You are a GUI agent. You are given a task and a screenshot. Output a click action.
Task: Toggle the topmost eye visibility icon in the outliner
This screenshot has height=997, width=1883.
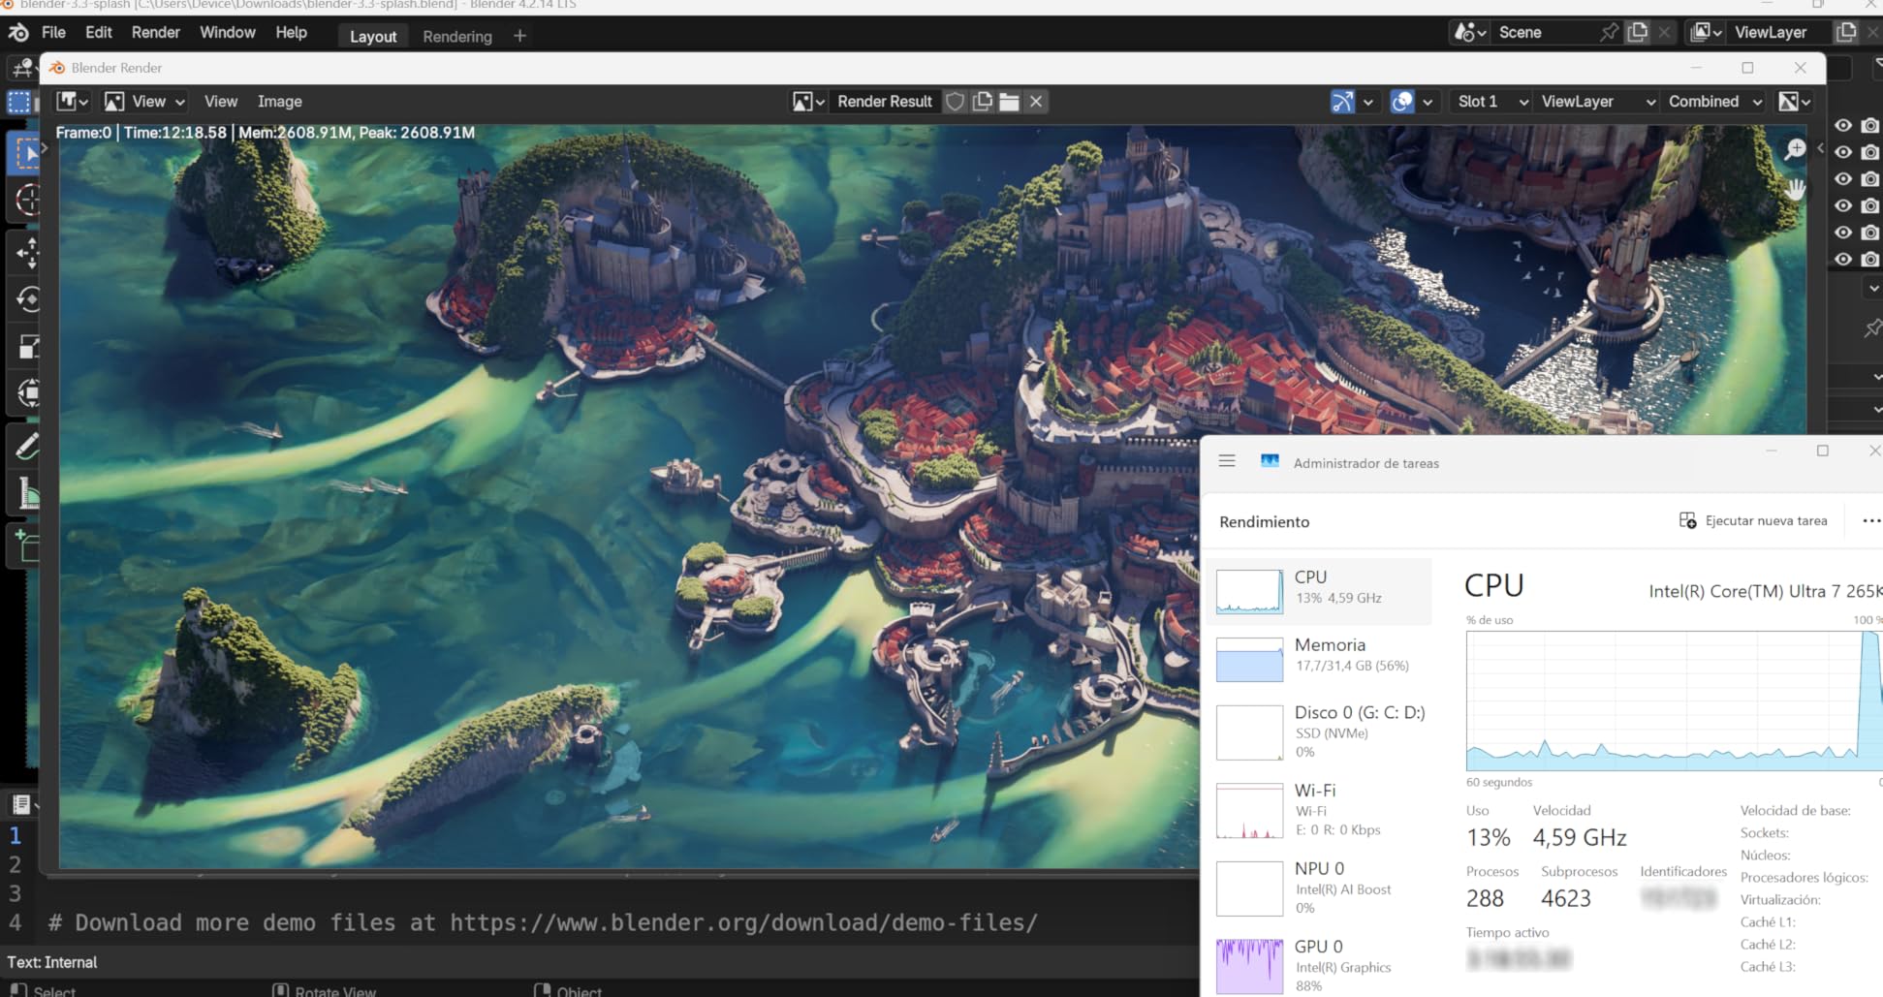pyautogui.click(x=1843, y=126)
